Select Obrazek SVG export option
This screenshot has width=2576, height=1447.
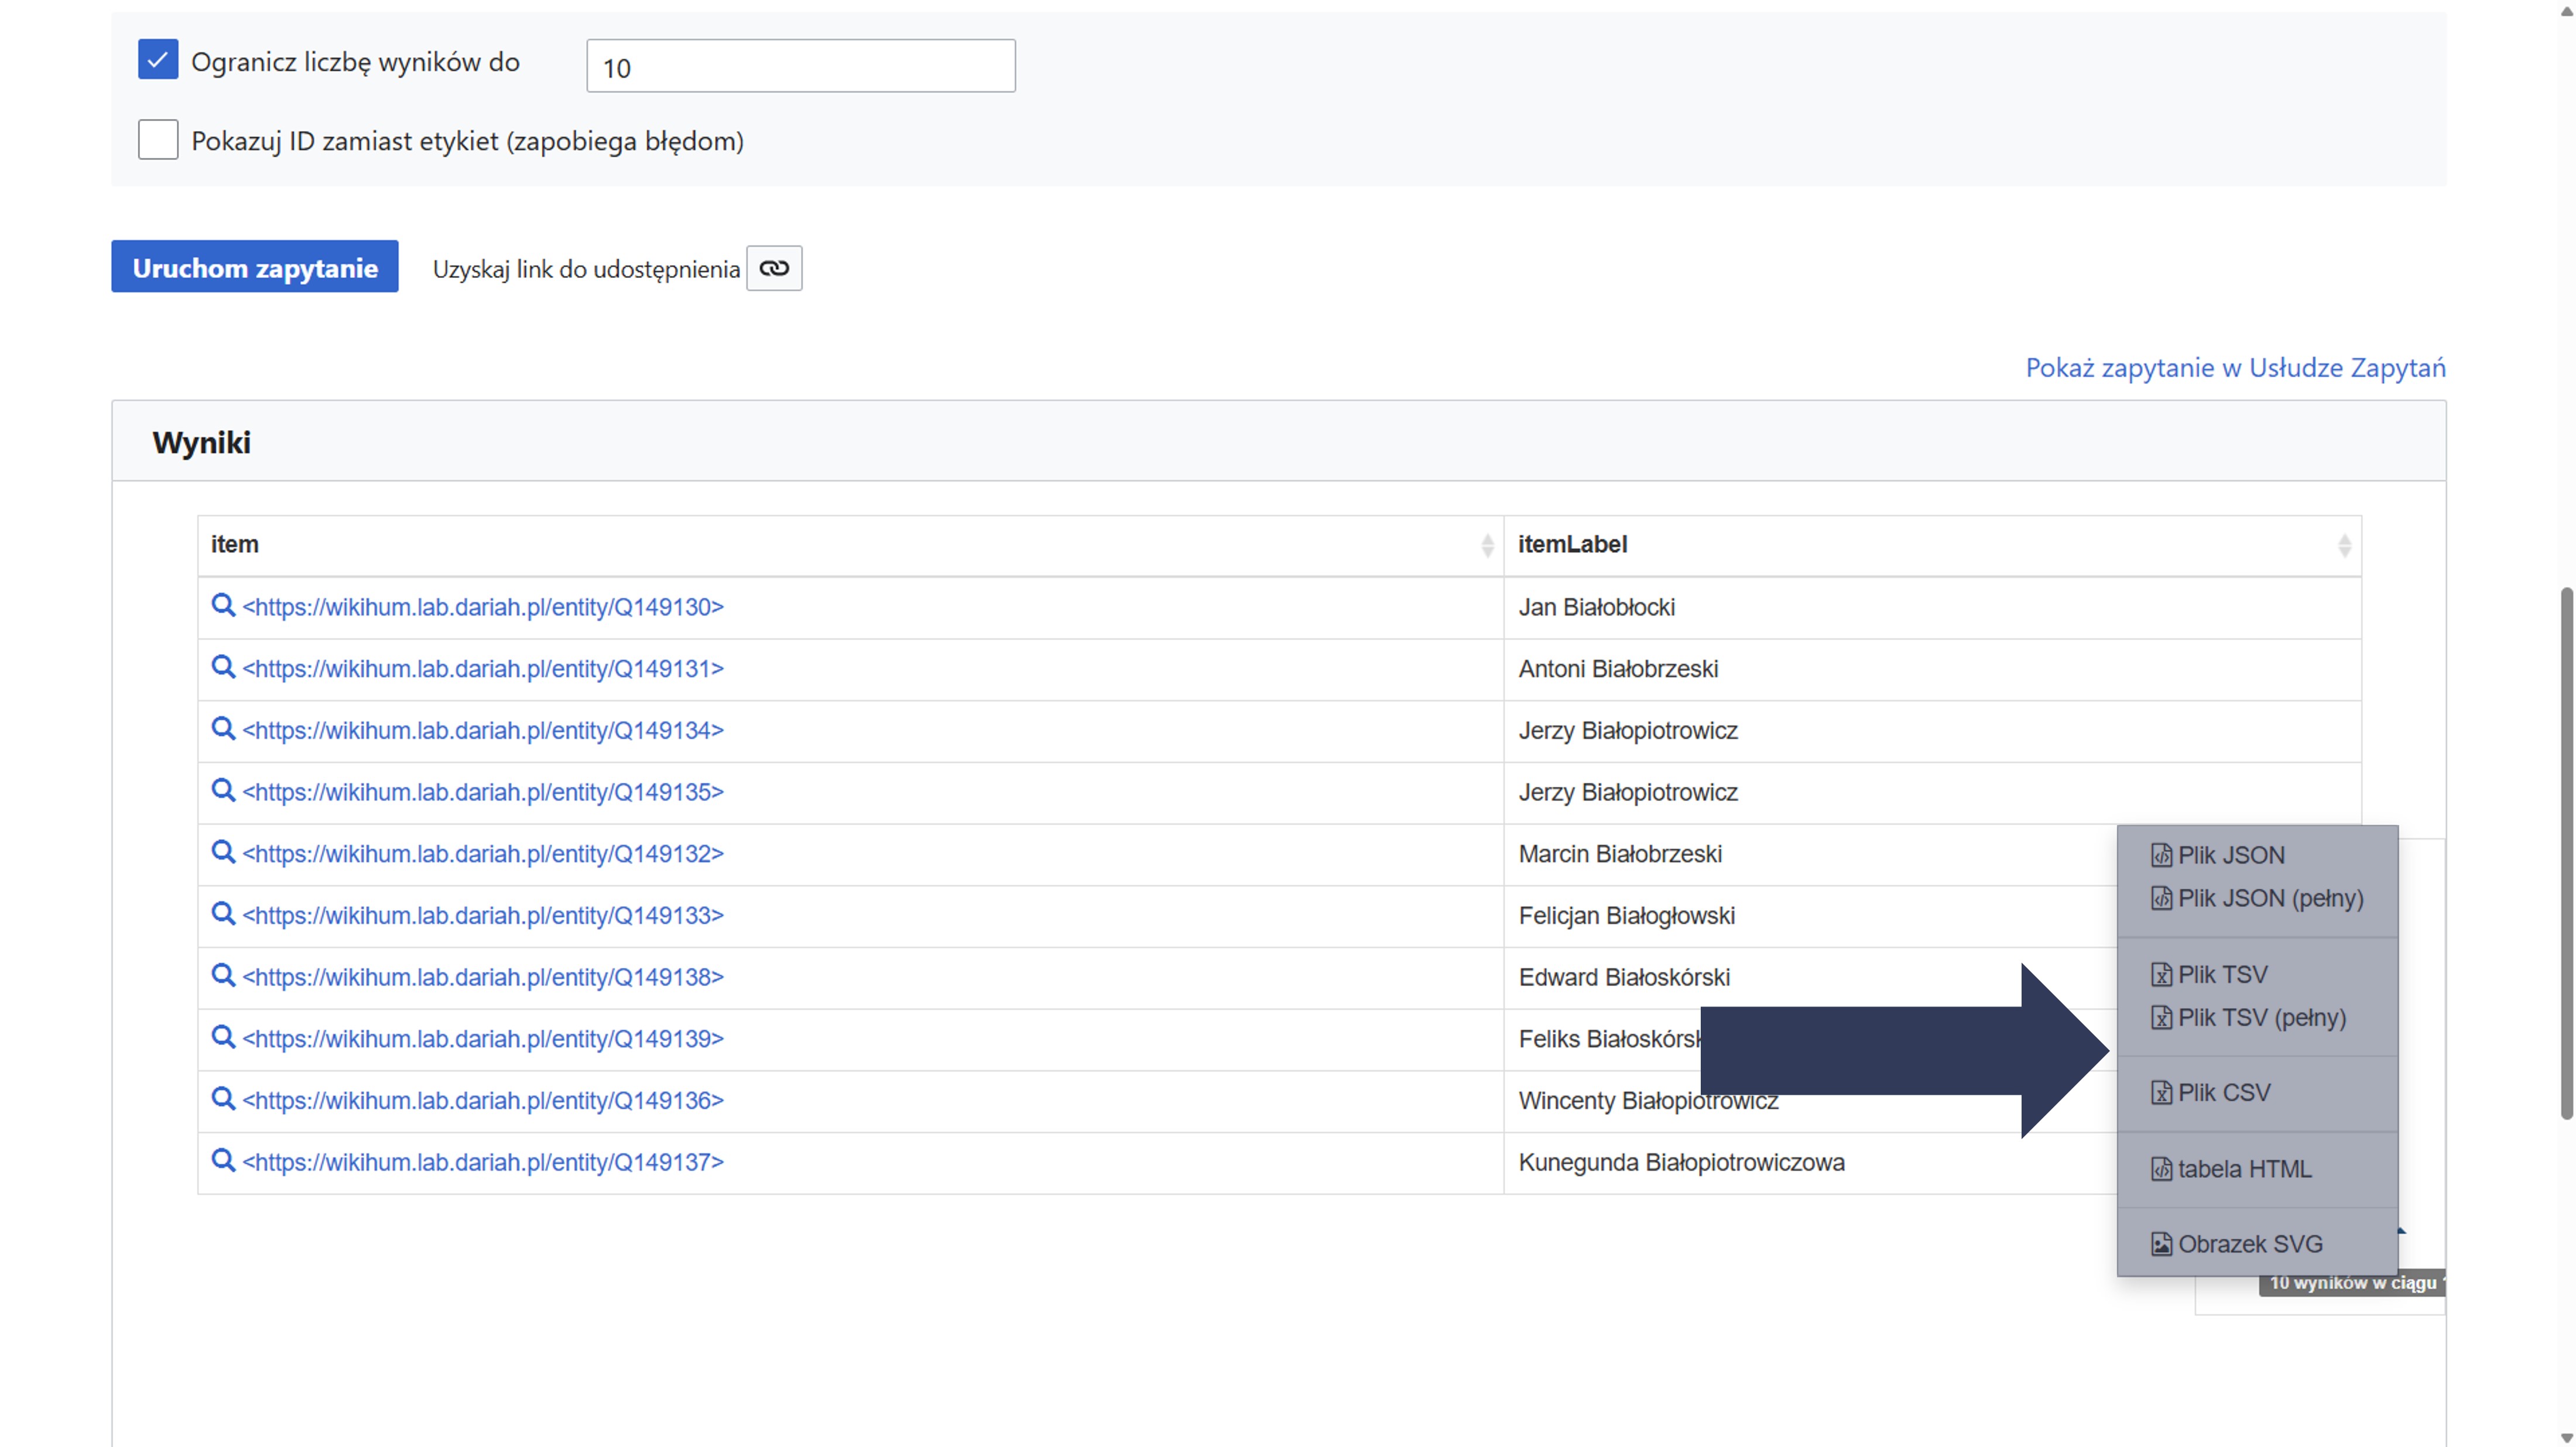click(x=2249, y=1244)
